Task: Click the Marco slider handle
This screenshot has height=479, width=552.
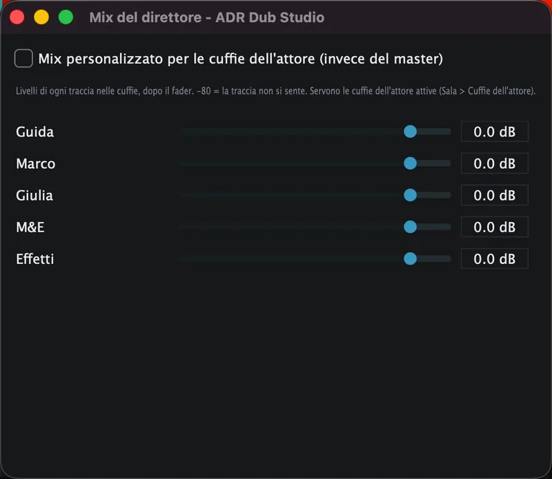Action: pos(410,163)
